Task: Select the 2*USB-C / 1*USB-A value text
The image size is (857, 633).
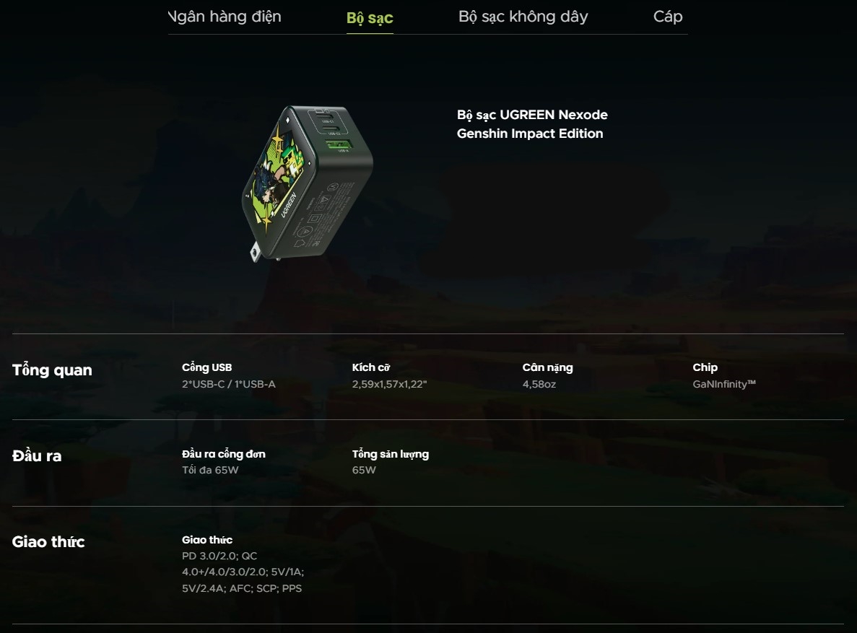Action: (x=228, y=384)
